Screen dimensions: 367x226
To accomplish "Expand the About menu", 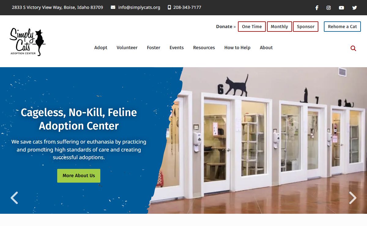I will [x=266, y=48].
